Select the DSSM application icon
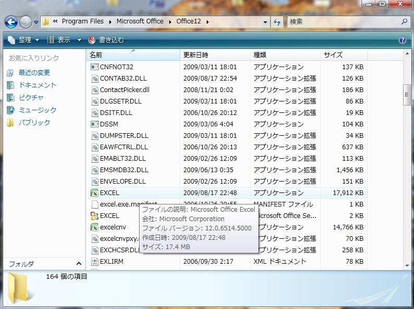414x309 pixels. coord(95,124)
